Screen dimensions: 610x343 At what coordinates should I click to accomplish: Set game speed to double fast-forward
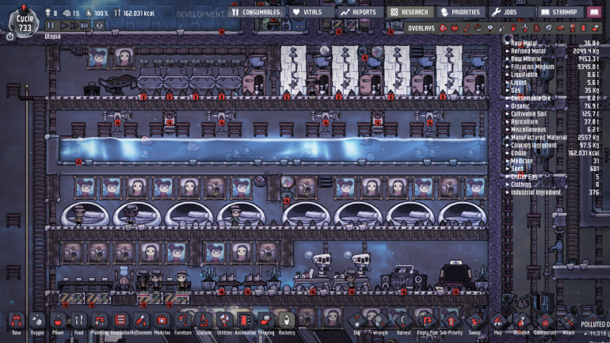click(x=74, y=25)
